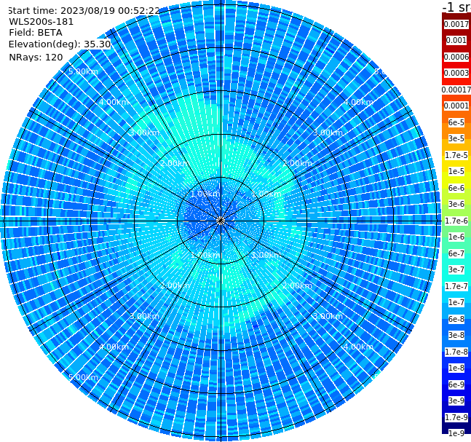Click the 0.001 colorbar tick label
This screenshot has width=471, height=442.
456,40
